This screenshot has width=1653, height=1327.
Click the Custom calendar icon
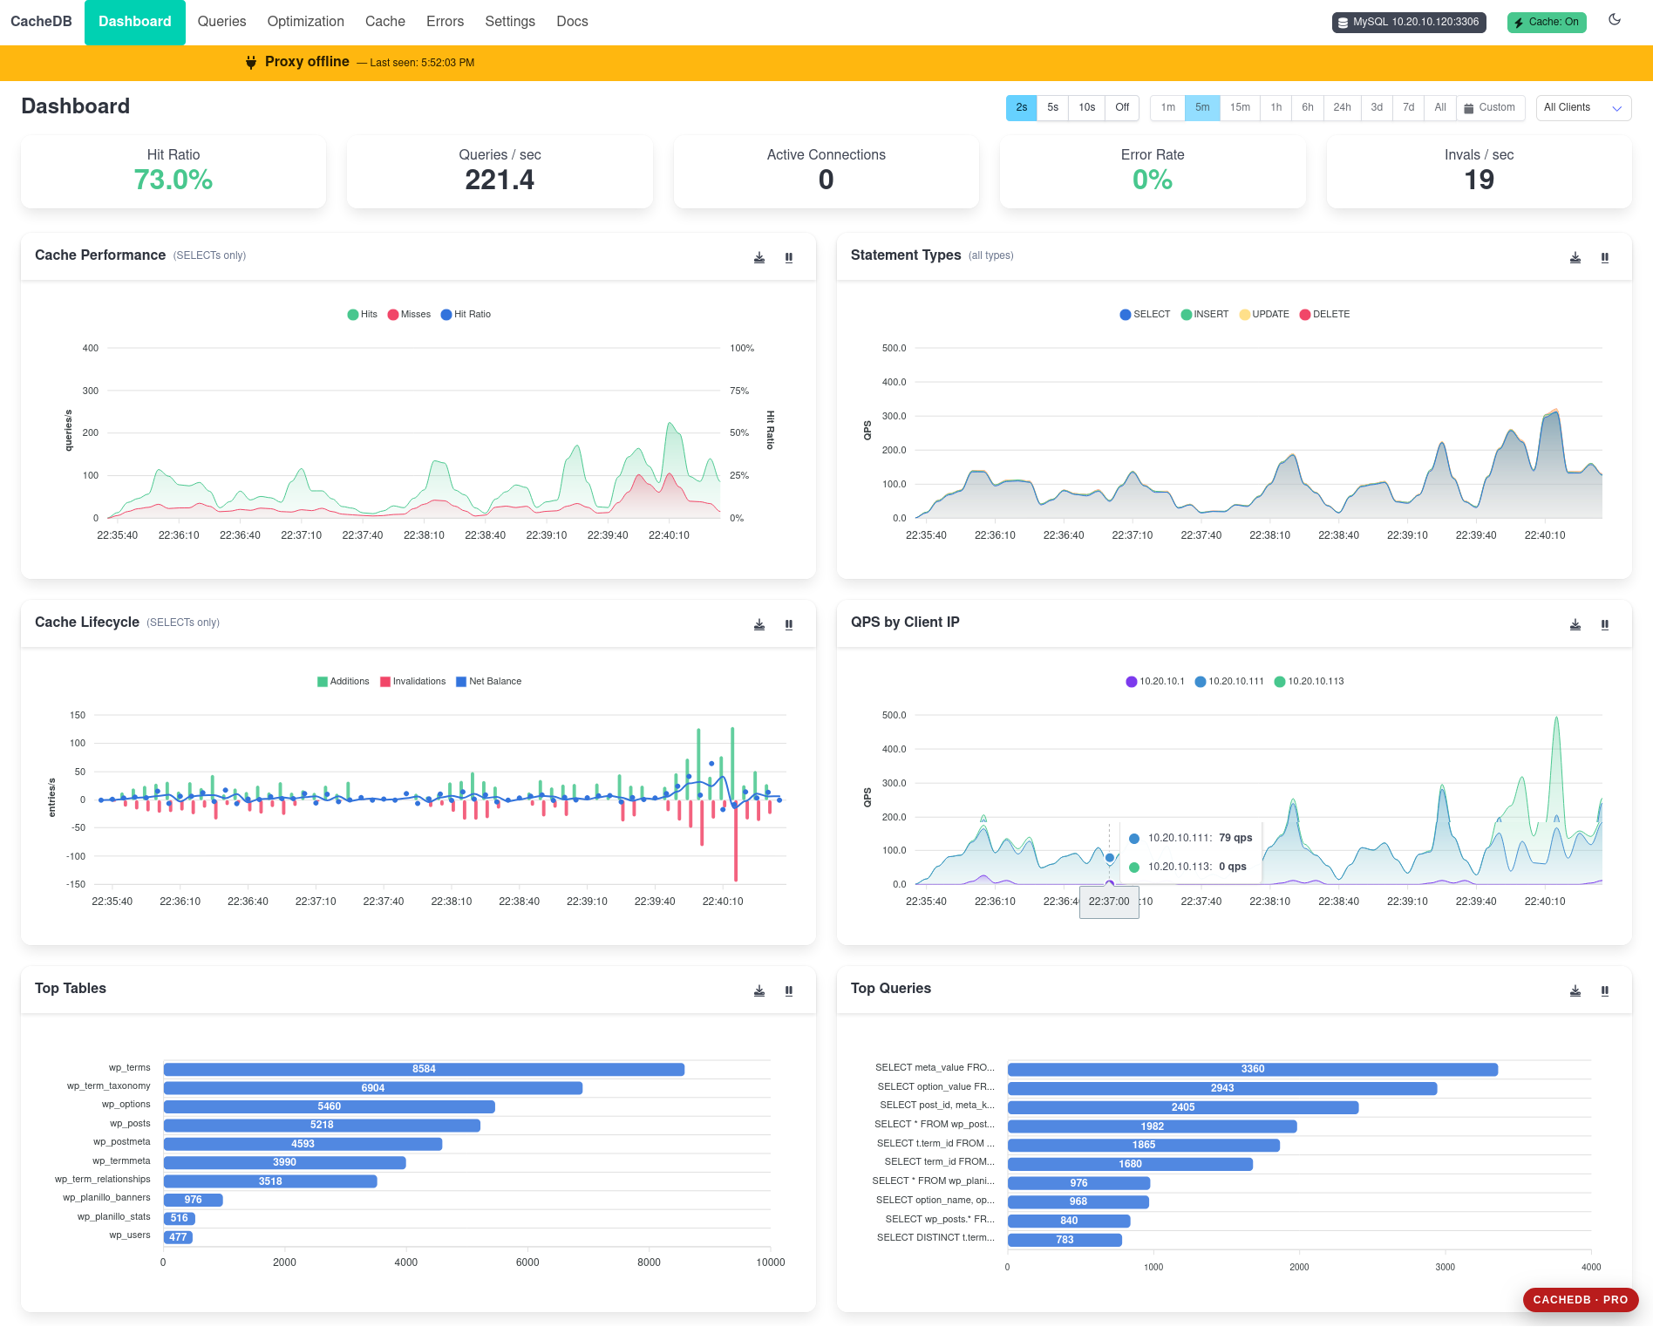pyautogui.click(x=1469, y=108)
